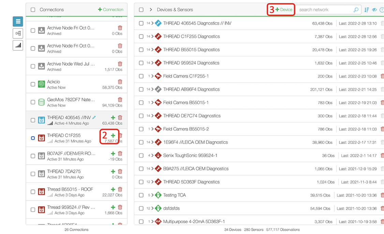This screenshot has width=384, height=234.
Task: Open the Field Camera B55015-2 device name
Action: (x=186, y=129)
